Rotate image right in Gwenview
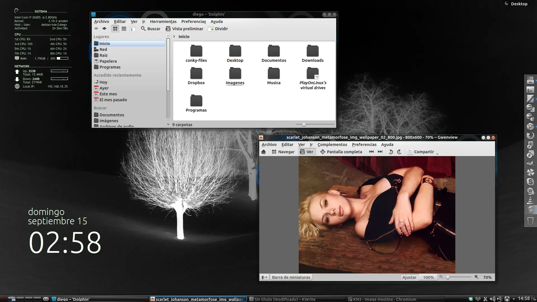537x302 pixels. [x=399, y=152]
